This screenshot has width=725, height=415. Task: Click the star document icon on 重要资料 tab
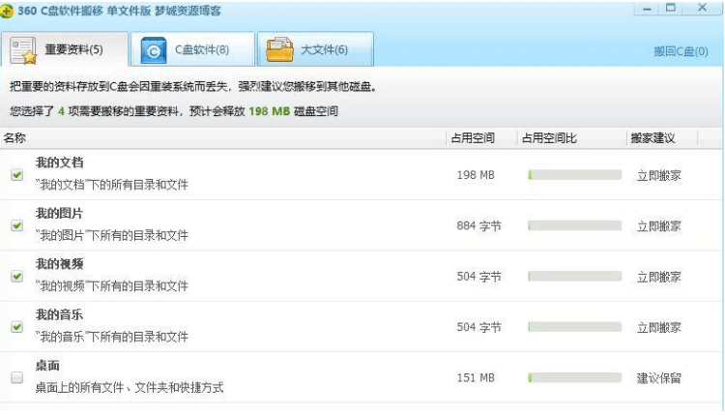pos(24,49)
